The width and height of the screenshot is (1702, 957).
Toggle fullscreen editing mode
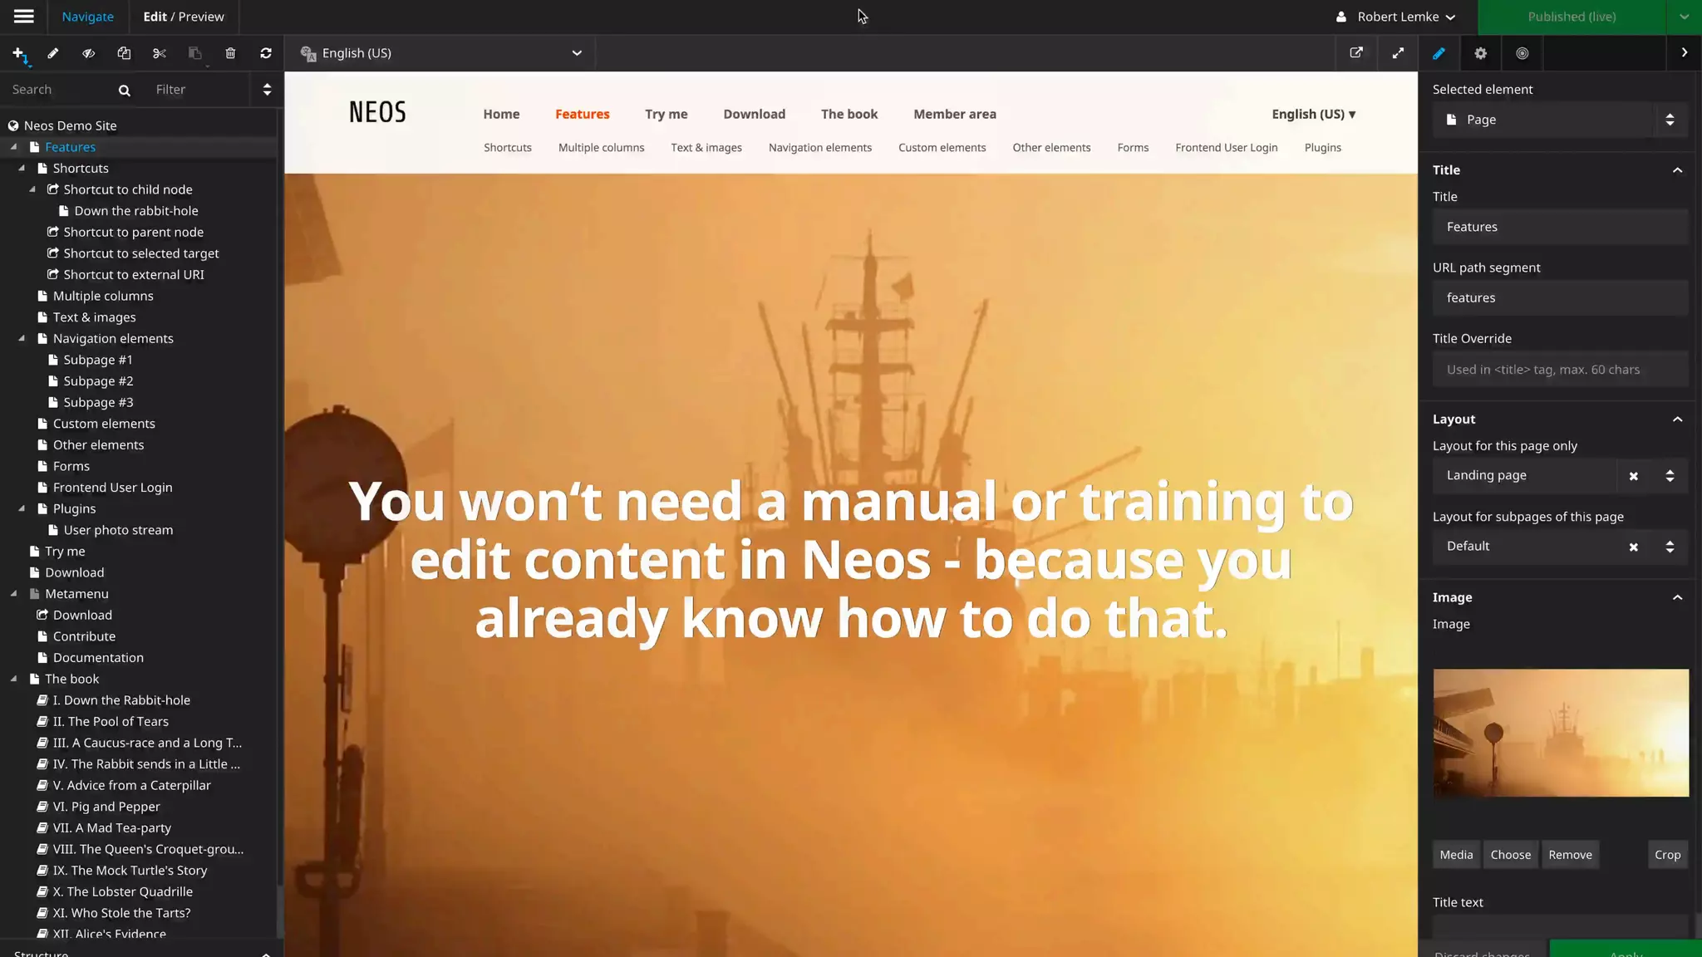pos(1398,53)
